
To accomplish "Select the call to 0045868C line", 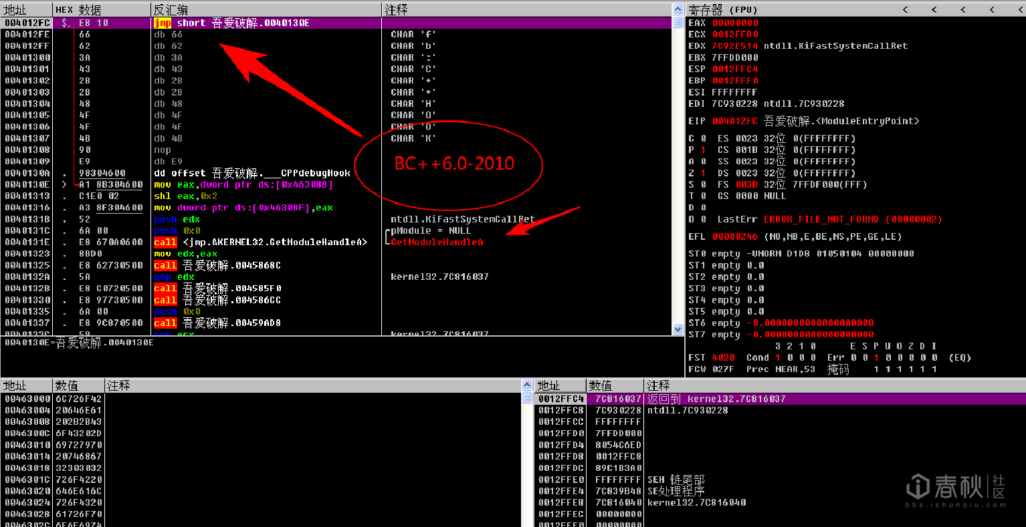I will 336,265.
